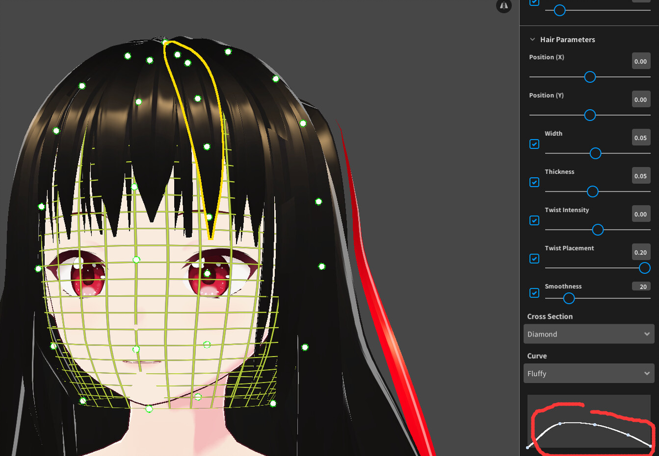The width and height of the screenshot is (659, 456).
Task: Collapse the Hair Parameters section
Action: coord(532,39)
